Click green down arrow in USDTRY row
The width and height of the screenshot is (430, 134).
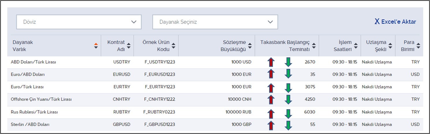pyautogui.click(x=288, y=62)
